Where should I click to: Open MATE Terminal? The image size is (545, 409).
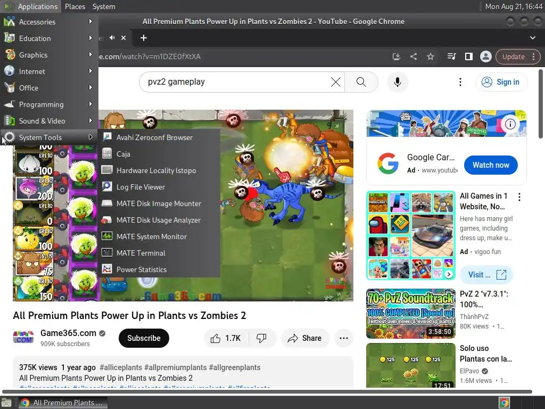(159, 253)
